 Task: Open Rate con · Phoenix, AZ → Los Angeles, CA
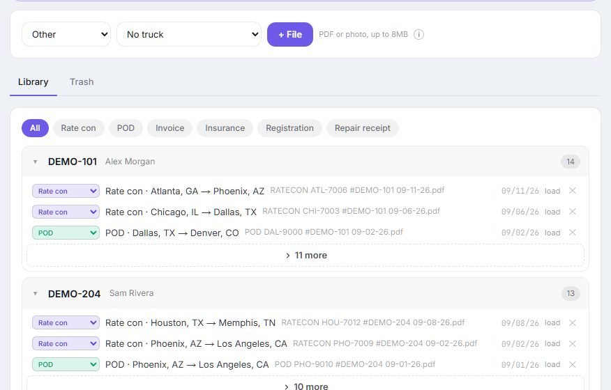196,344
